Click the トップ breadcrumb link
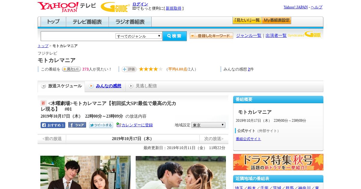Screen dimensions: 361x189 pyautogui.click(x=43, y=46)
